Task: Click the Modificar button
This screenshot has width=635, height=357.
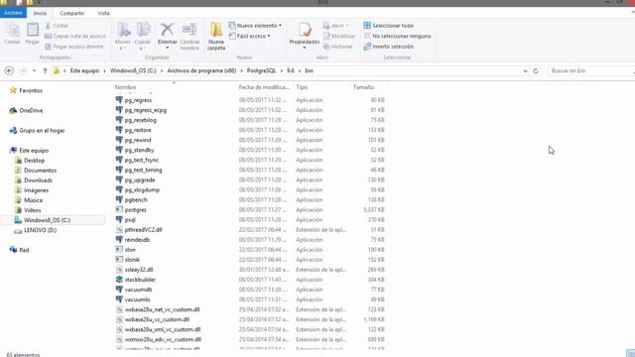Action: point(339,36)
